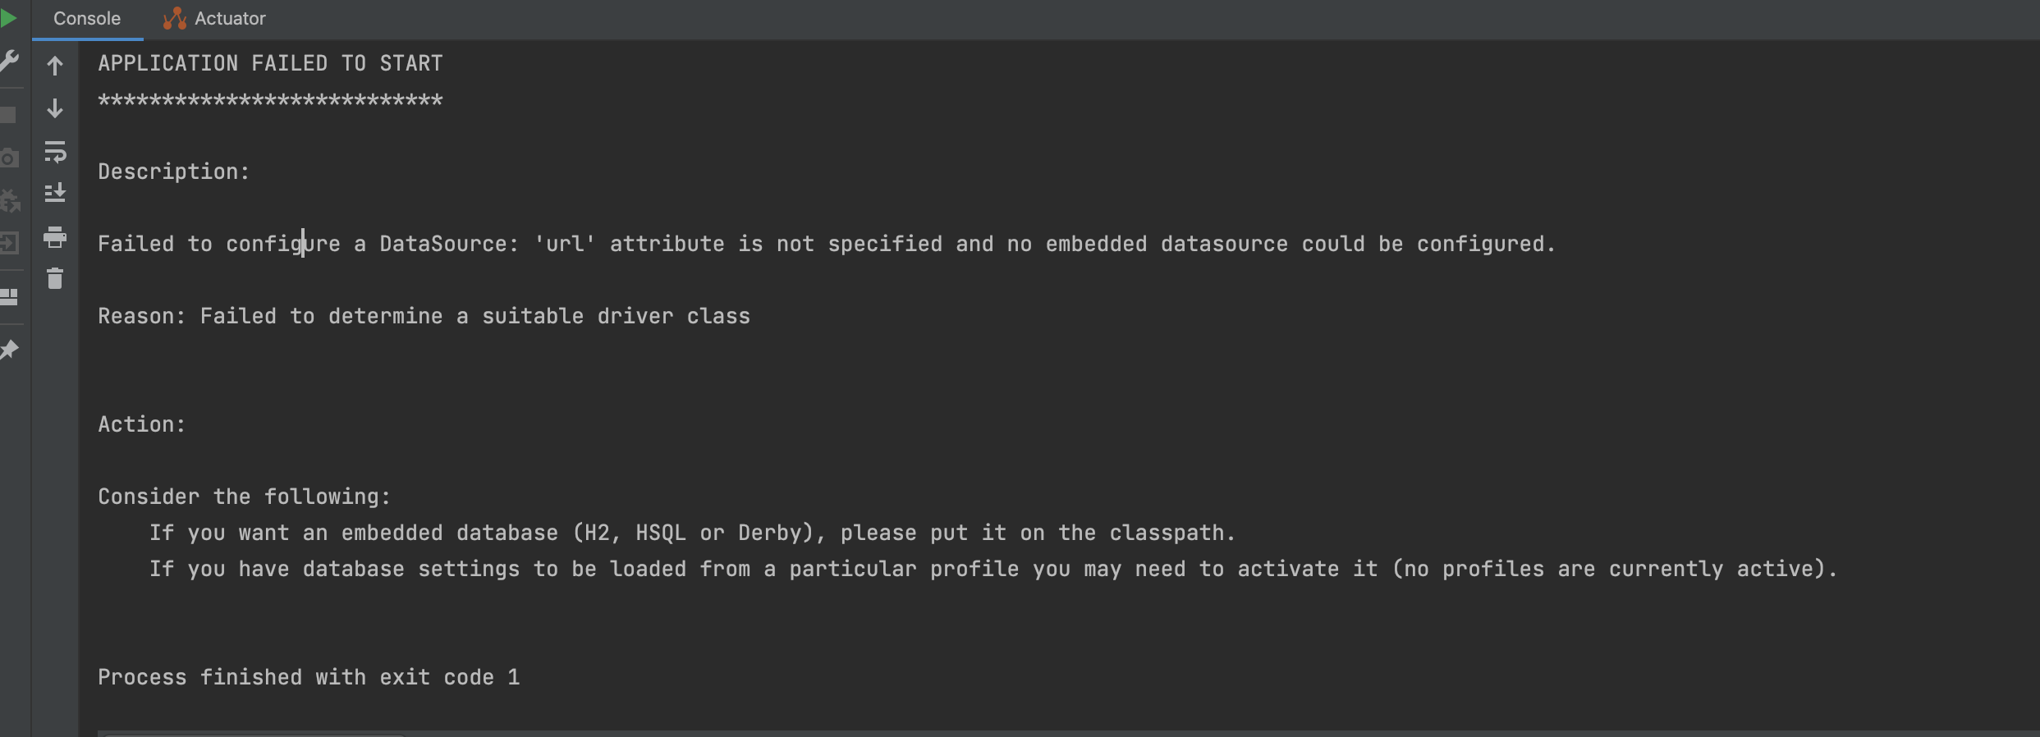The image size is (2040, 737).
Task: Navigate down the stack trace
Action: 55,108
